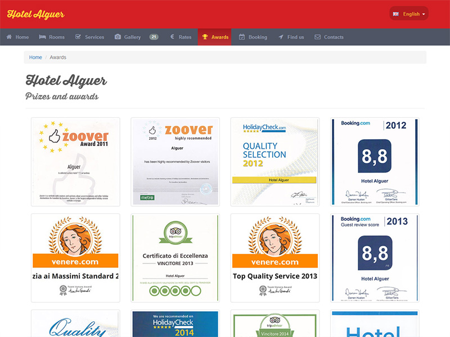This screenshot has height=337, width=450.
Task: Open Booking.com 2012 score thumbnail
Action: 375,162
